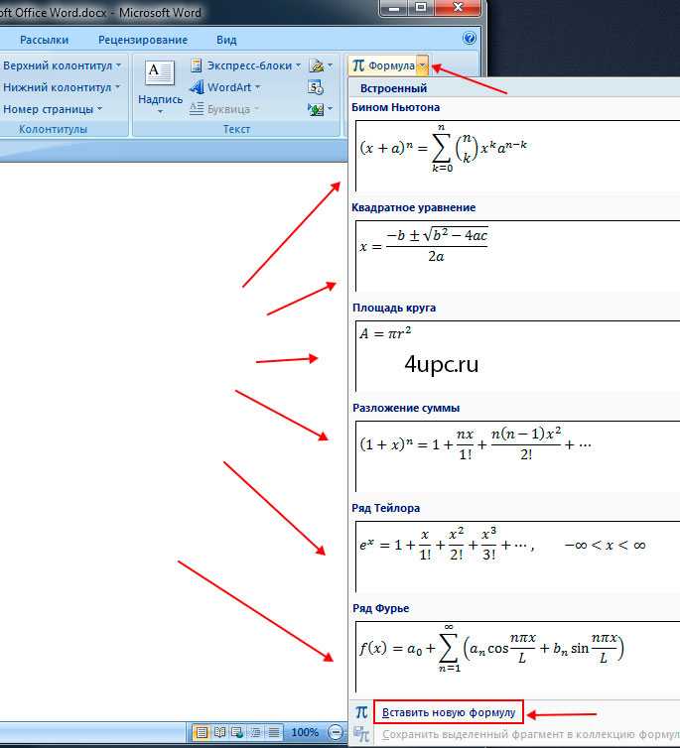Click the Insert Object icon

(x=316, y=109)
